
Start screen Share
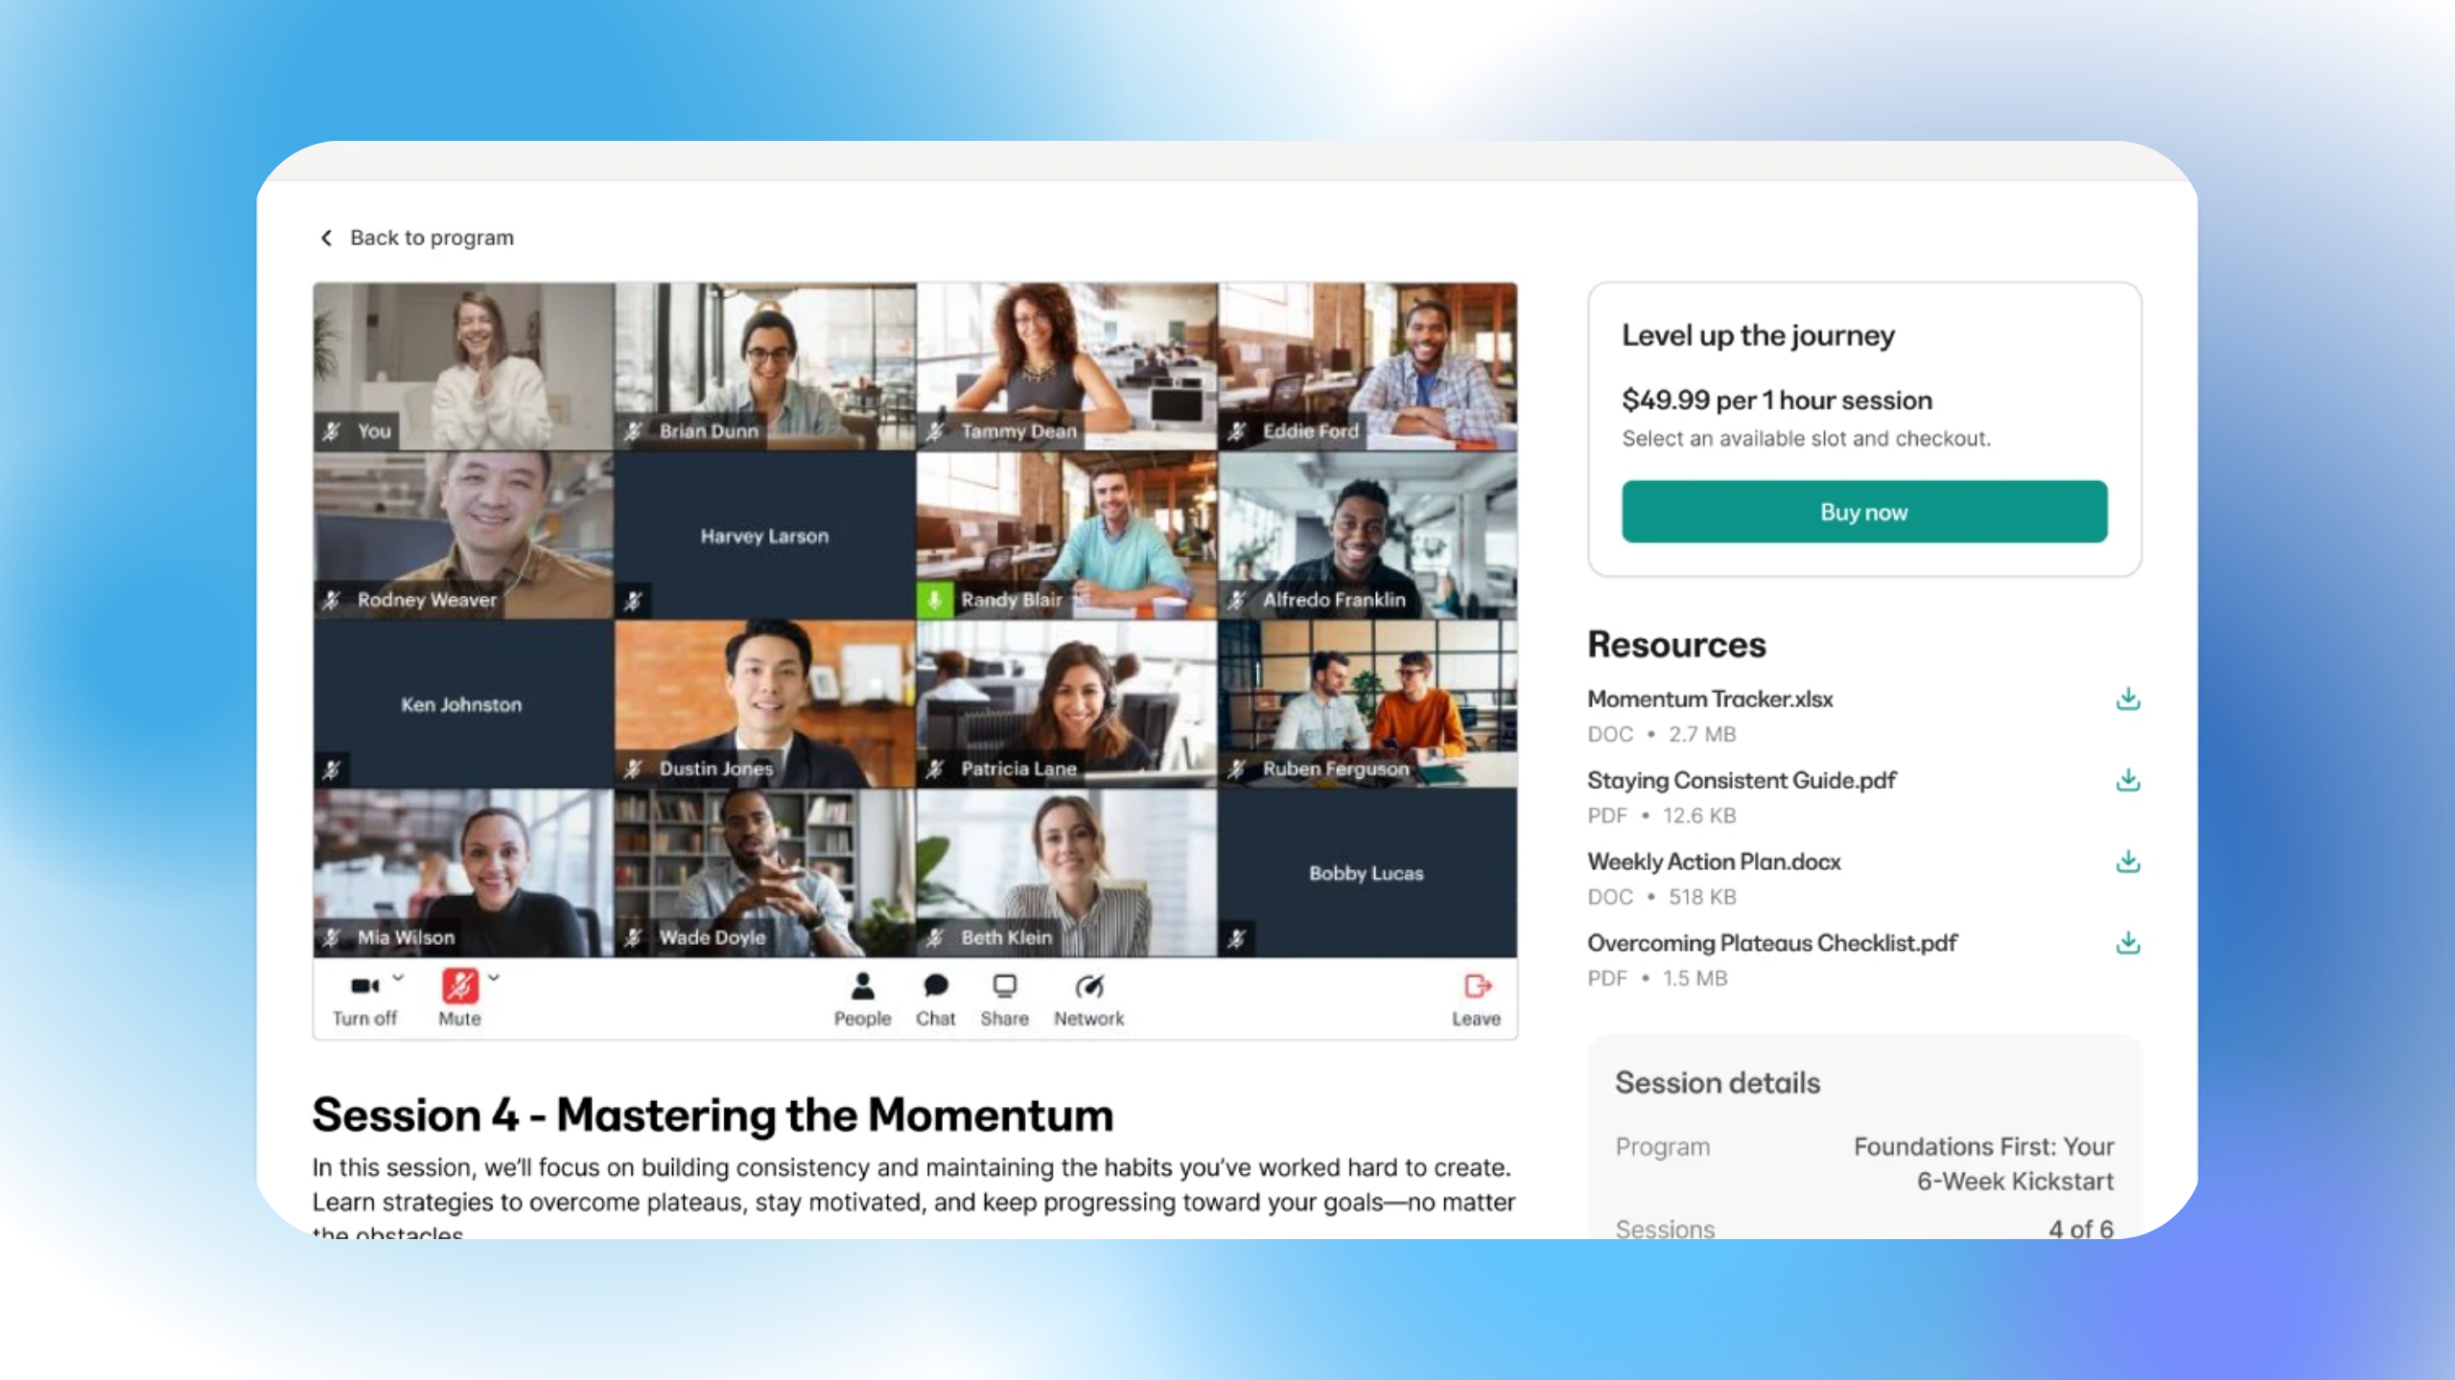(1004, 999)
